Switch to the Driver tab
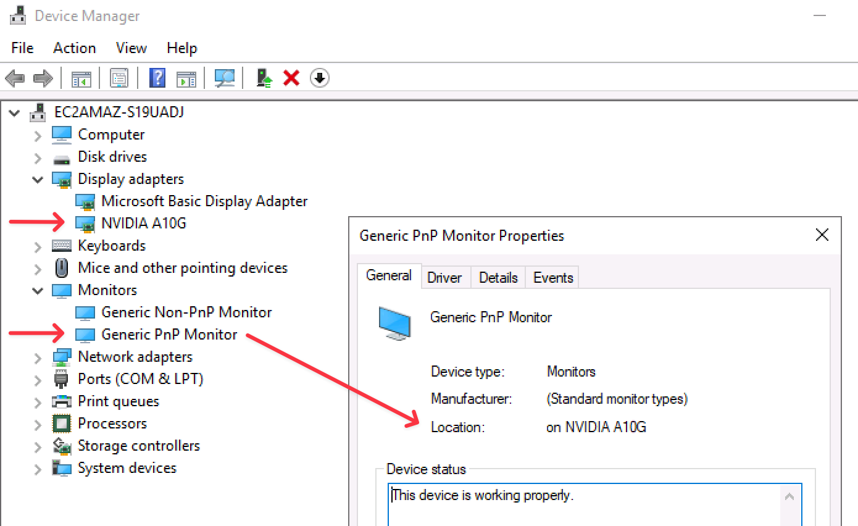This screenshot has width=858, height=526. 444,278
